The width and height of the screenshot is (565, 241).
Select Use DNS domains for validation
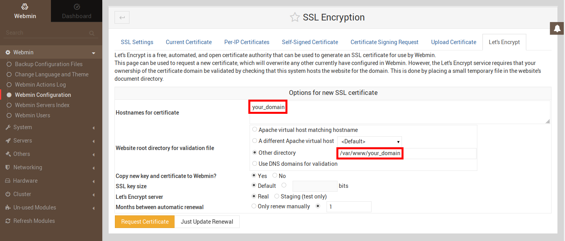(255, 163)
